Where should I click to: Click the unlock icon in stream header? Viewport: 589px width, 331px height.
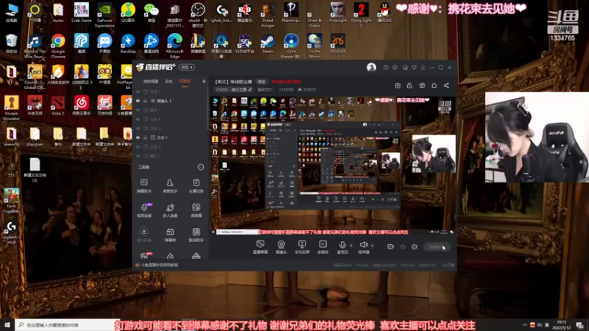point(409,85)
